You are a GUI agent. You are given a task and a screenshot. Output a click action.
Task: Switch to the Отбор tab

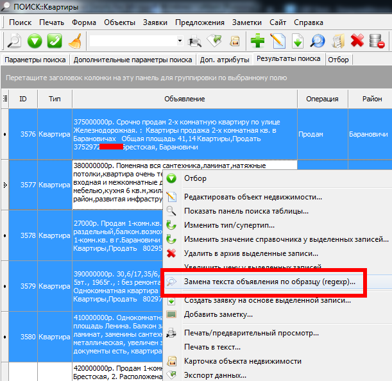tap(338, 60)
